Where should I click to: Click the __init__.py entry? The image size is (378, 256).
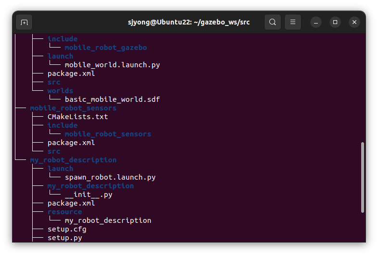click(88, 195)
